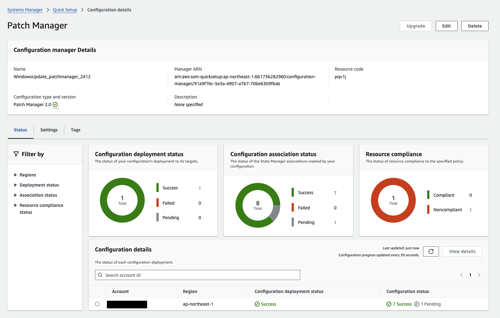This screenshot has height=318, width=500.
Task: Click the red Noncompliant legend swatch
Action: coord(428,209)
